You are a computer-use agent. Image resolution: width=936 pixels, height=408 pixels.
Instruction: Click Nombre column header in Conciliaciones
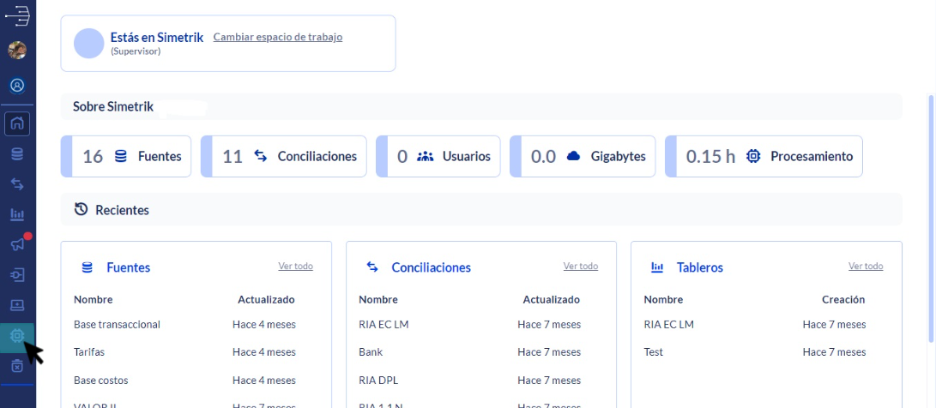378,299
